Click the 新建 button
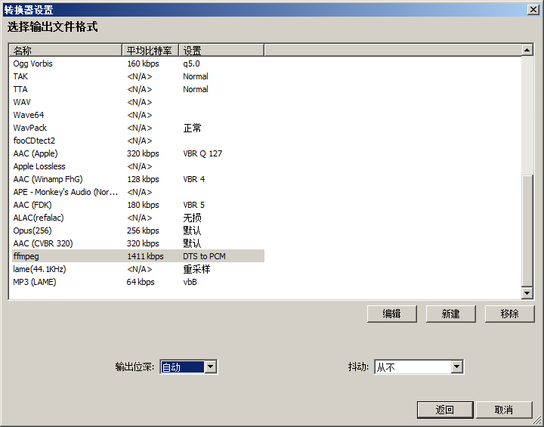The height and width of the screenshot is (427, 544). pyautogui.click(x=450, y=314)
